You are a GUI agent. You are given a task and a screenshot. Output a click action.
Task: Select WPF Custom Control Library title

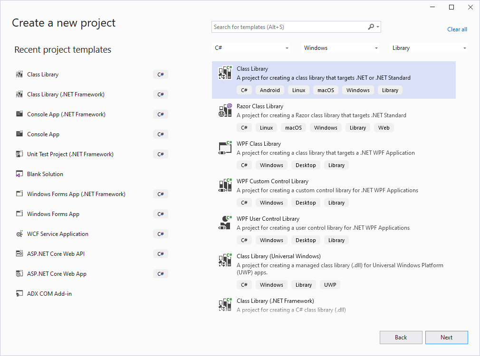tap(272, 181)
